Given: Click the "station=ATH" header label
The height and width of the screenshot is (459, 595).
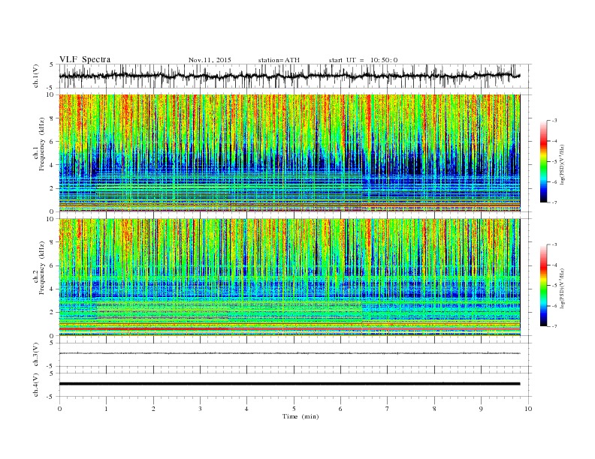Looking at the screenshot, I should [279, 60].
